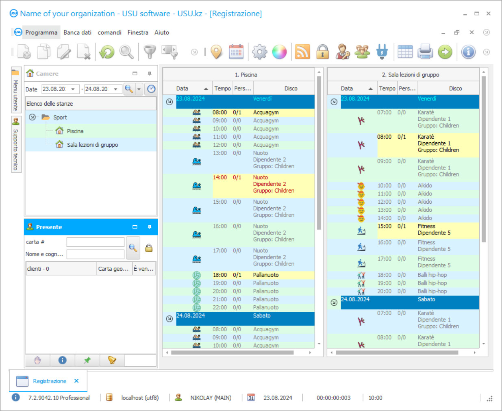Open the calendar toolbar icon
The height and width of the screenshot is (411, 502).
[x=236, y=52]
